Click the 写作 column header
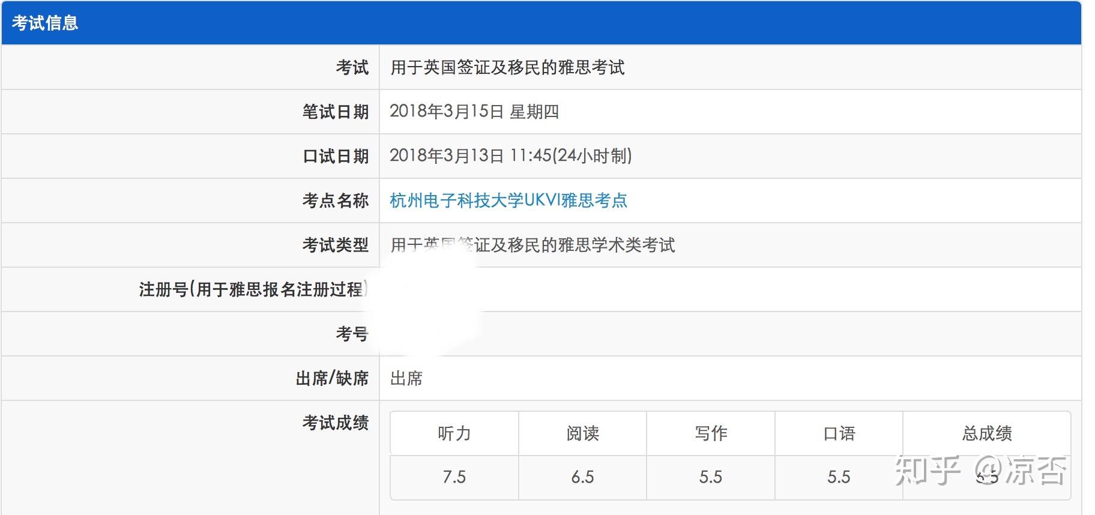 (711, 433)
